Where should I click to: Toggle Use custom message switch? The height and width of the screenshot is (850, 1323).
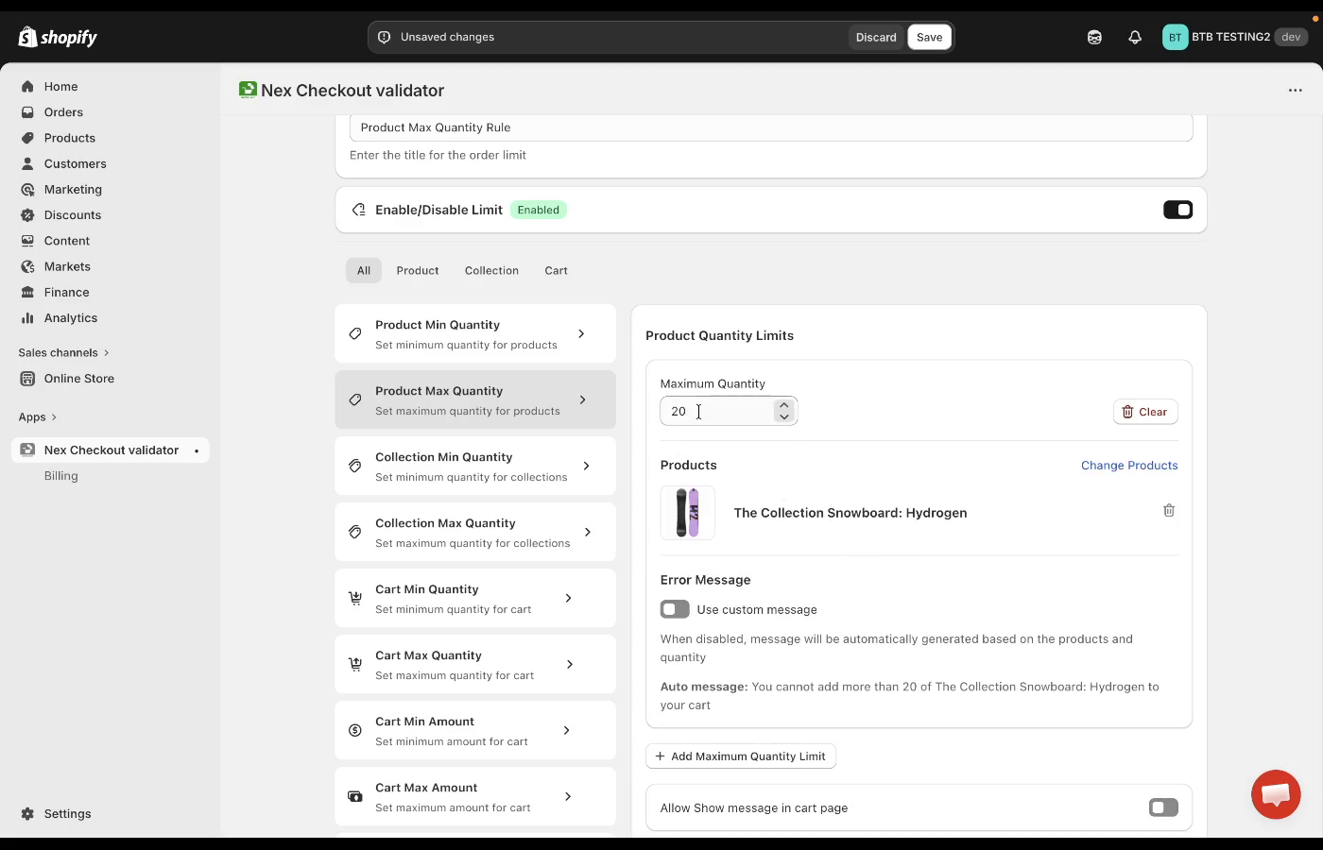point(675,609)
